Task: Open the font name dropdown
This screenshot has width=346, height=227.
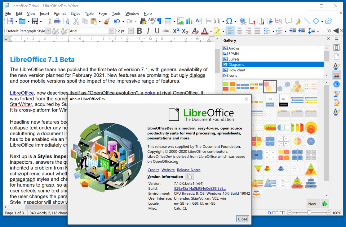Action: 111,31
